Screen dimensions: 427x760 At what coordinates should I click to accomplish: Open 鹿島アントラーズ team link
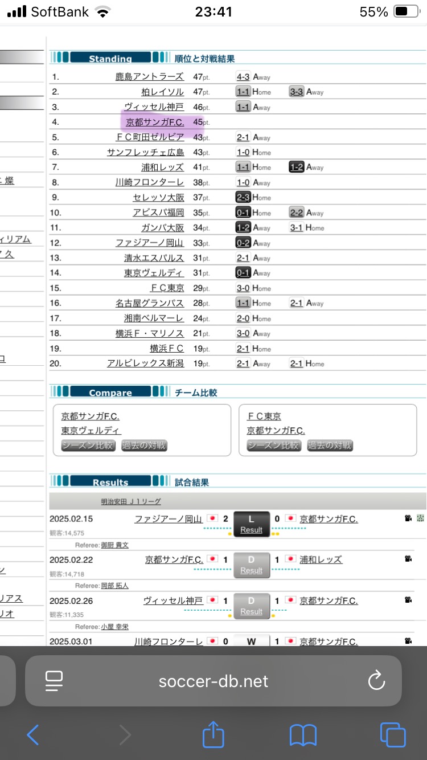tap(149, 76)
